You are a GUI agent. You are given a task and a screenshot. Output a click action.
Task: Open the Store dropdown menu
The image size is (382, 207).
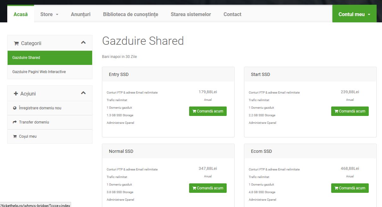click(x=49, y=14)
